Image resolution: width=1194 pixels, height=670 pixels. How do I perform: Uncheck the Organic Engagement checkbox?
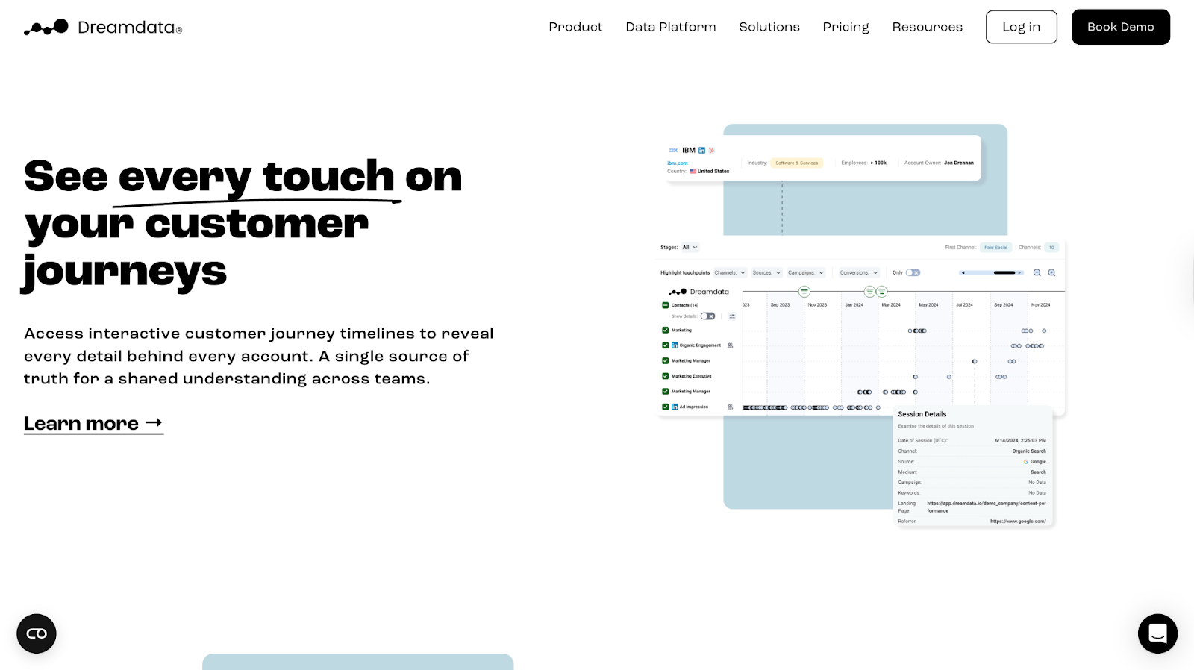666,345
